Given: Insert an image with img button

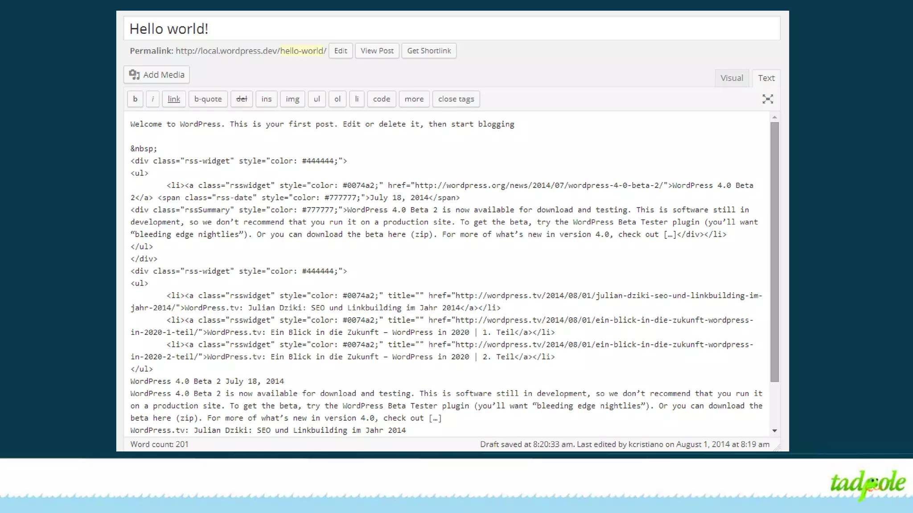Looking at the screenshot, I should click(292, 99).
